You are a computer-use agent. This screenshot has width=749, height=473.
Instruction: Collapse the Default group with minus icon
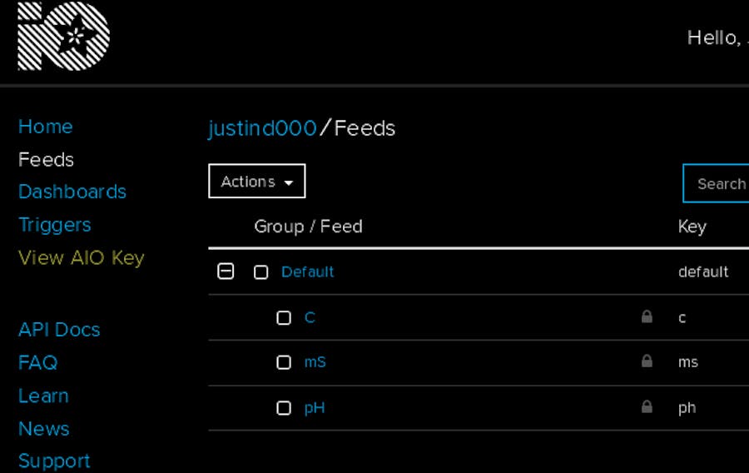pyautogui.click(x=226, y=271)
